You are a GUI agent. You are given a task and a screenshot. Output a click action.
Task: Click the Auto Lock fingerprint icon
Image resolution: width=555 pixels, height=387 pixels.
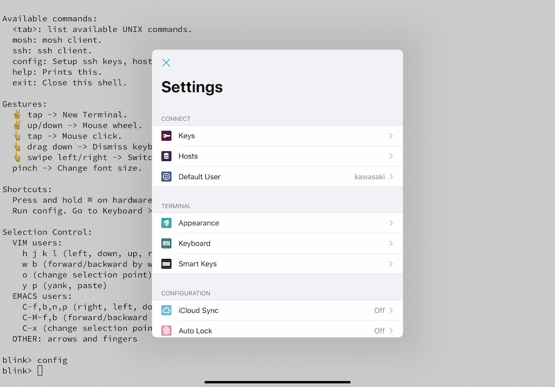tap(166, 331)
